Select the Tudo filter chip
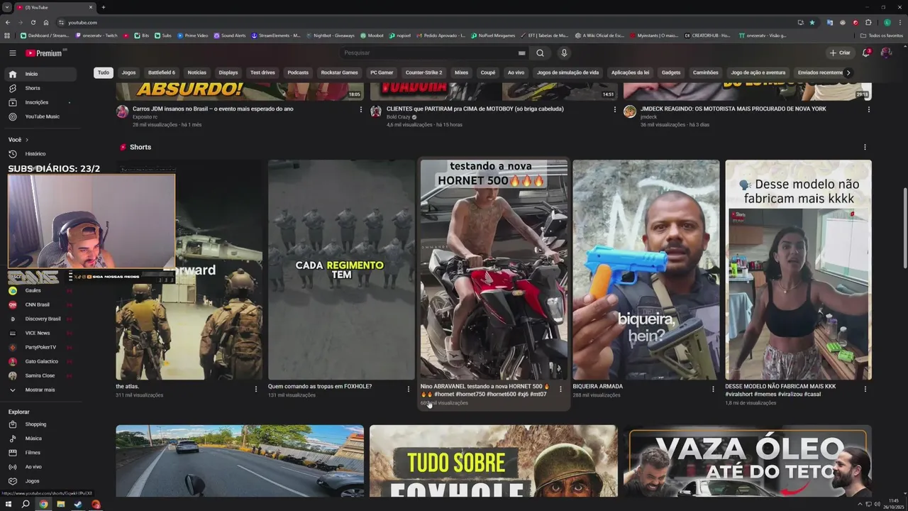908x511 pixels. 104,72
